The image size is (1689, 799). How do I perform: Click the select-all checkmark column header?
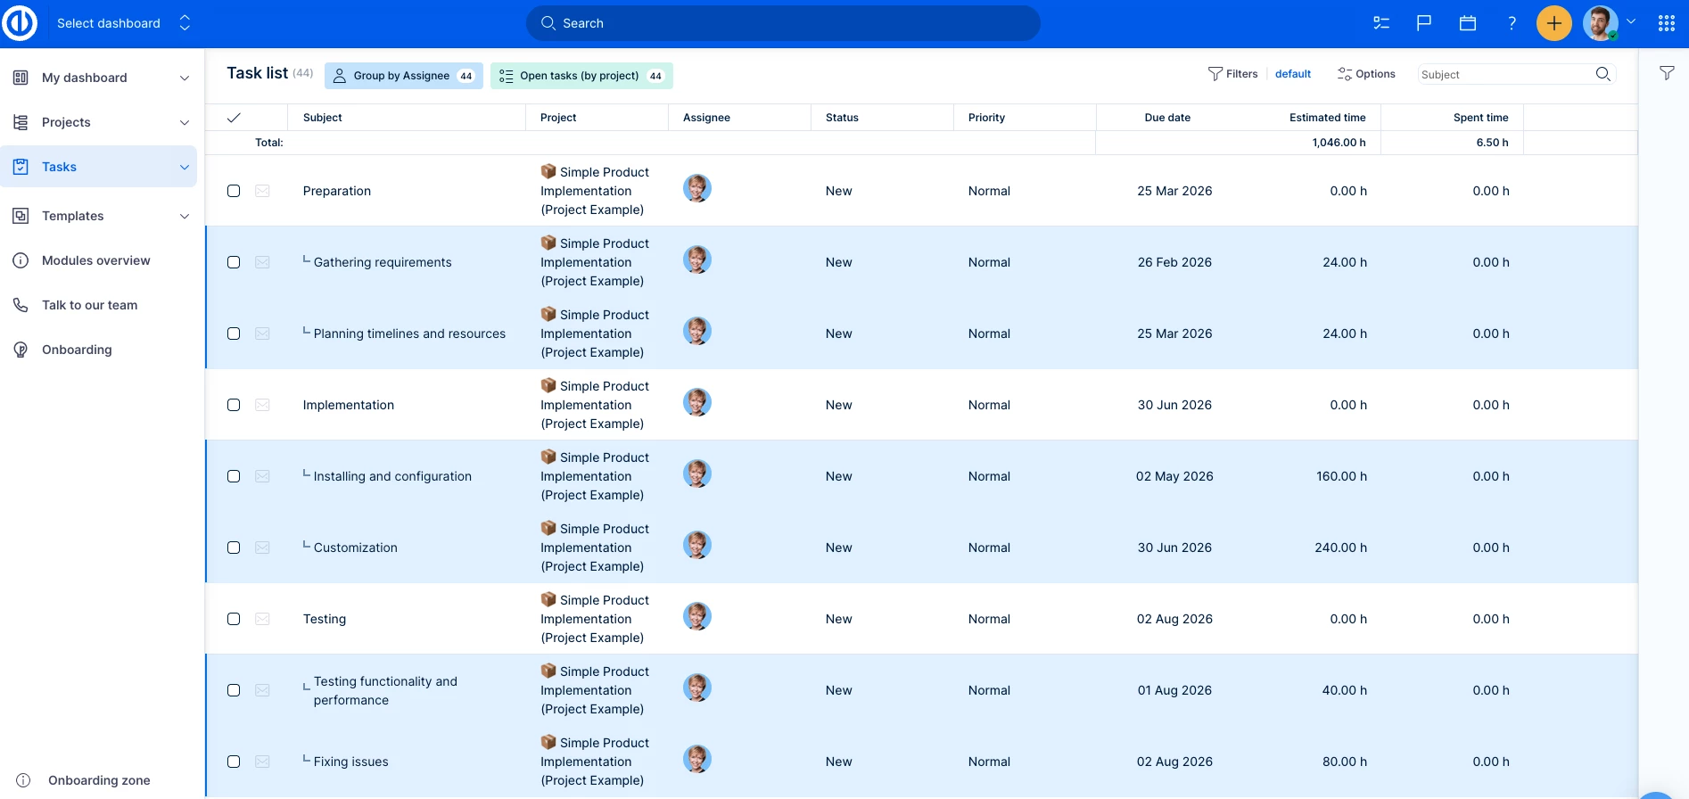click(x=234, y=118)
